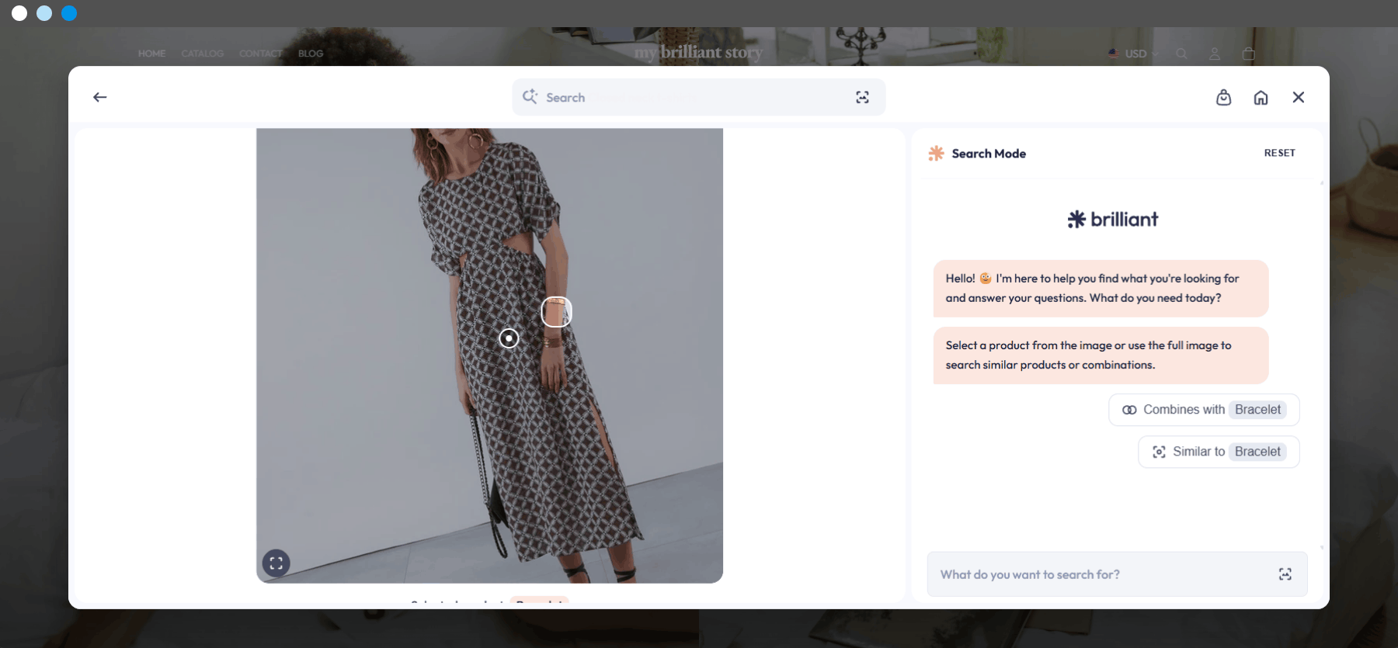Select the bracelet hotspot on the model's wrist
The width and height of the screenshot is (1398, 648).
556,312
